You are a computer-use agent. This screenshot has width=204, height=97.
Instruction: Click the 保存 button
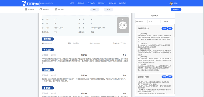pos(95,10)
